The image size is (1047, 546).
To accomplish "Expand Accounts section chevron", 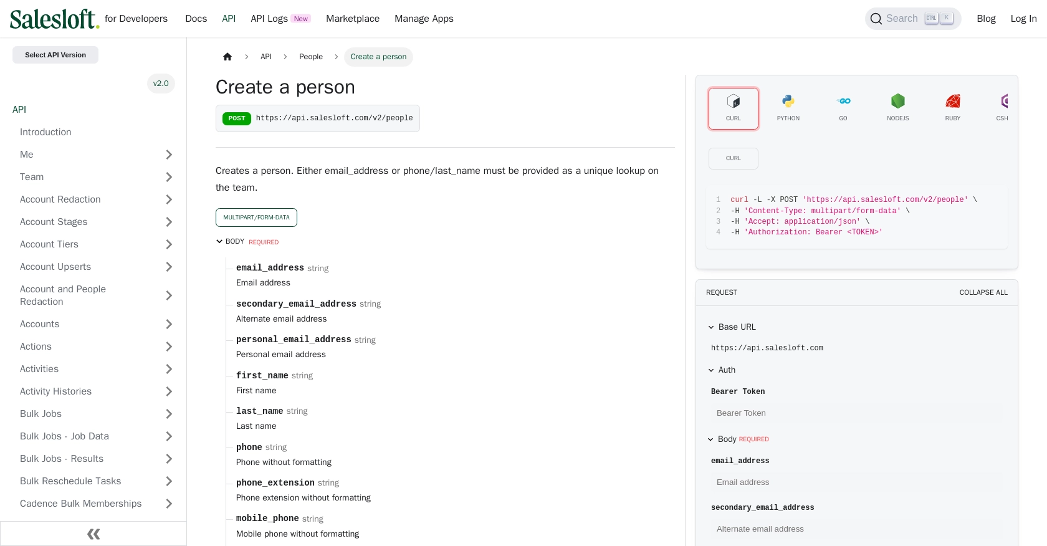I will [x=169, y=324].
